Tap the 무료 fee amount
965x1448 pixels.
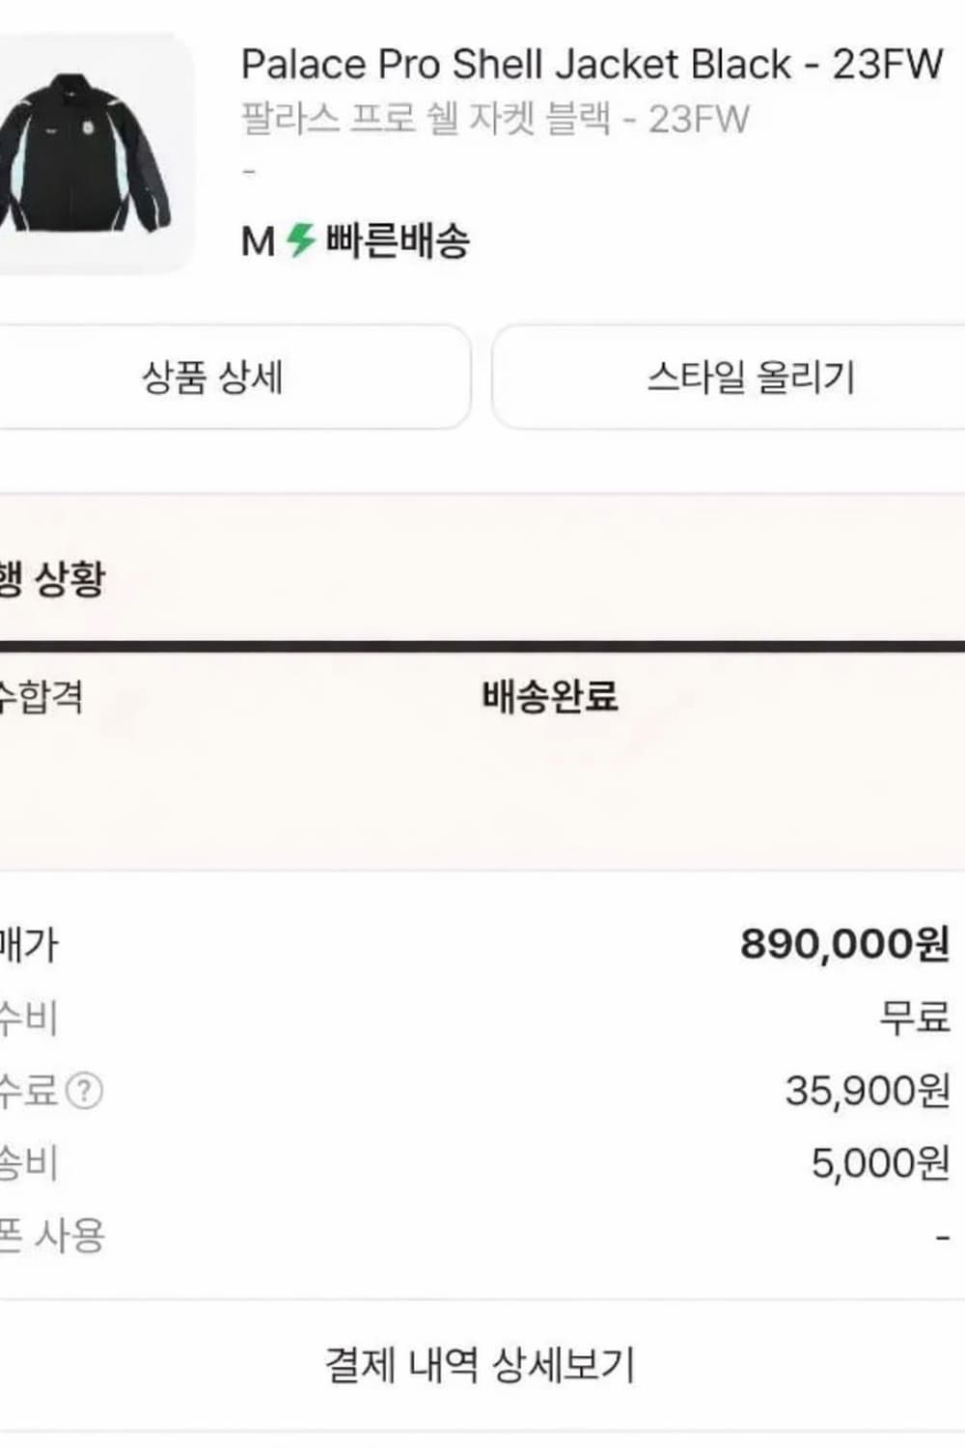click(915, 1017)
